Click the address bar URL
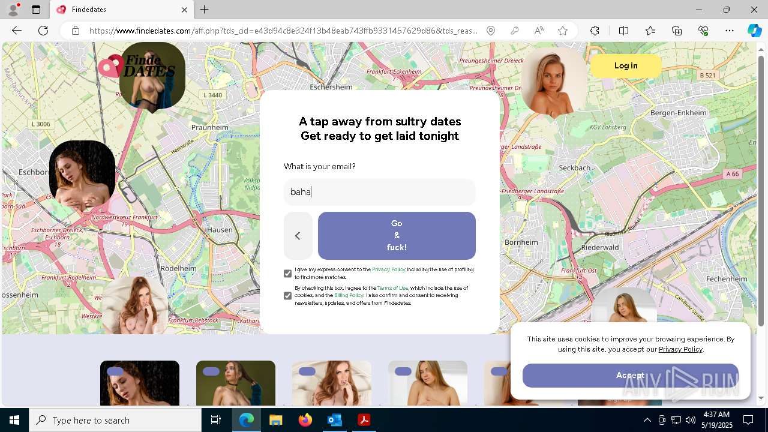Viewport: 768px width, 432px height. (x=283, y=31)
